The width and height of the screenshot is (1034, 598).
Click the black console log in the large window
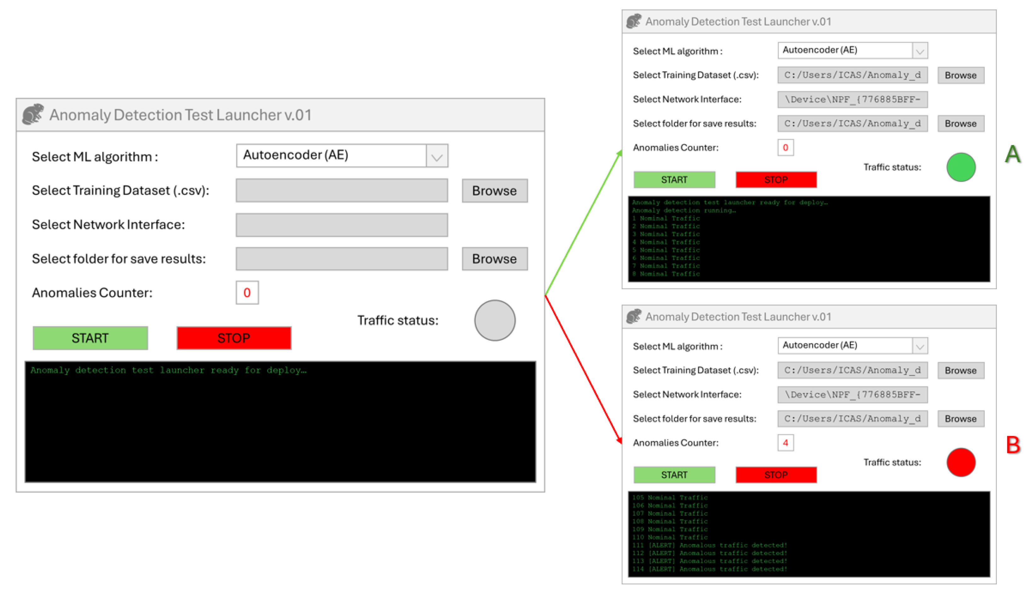280,421
